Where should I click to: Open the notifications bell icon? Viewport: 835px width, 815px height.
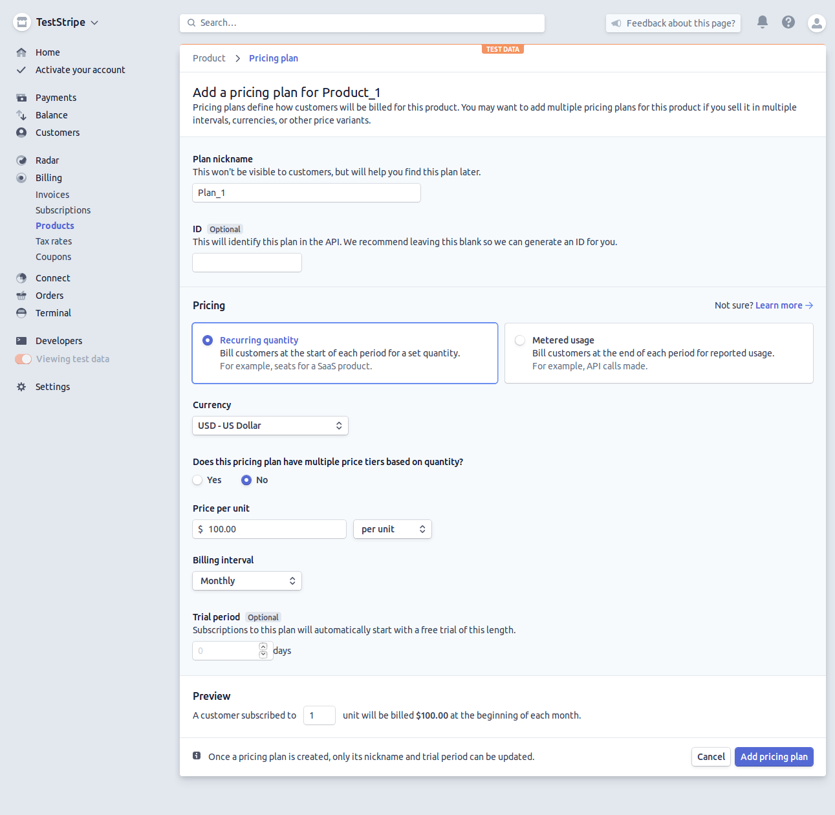(762, 21)
